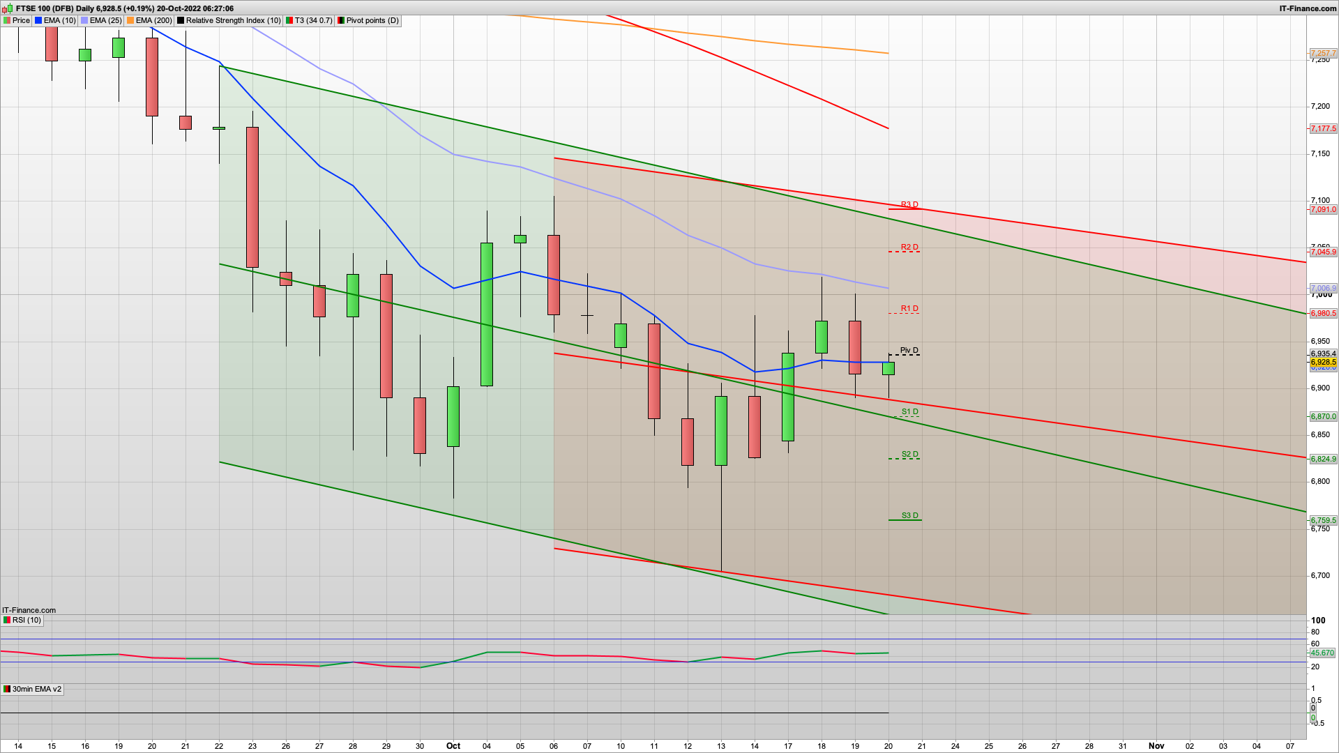Click the large red candle on Sep 23

[252, 197]
